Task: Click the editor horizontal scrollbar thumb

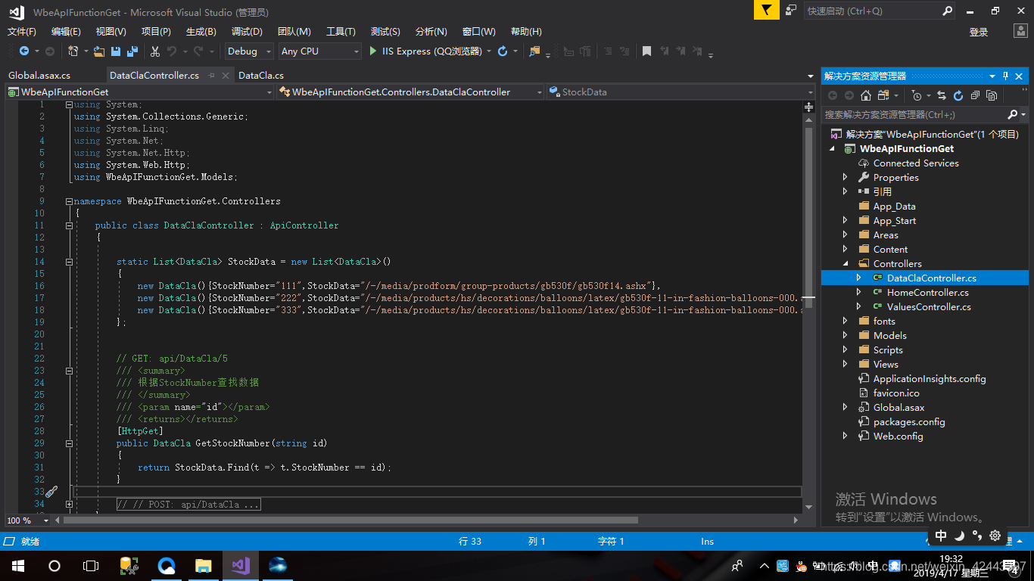Action: (350, 520)
